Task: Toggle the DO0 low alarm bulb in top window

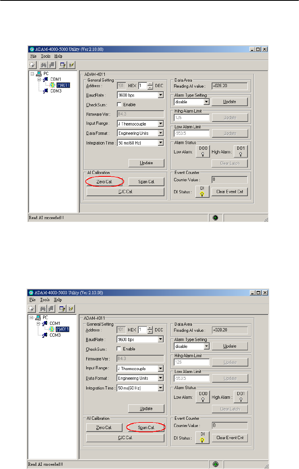Action: click(x=203, y=152)
